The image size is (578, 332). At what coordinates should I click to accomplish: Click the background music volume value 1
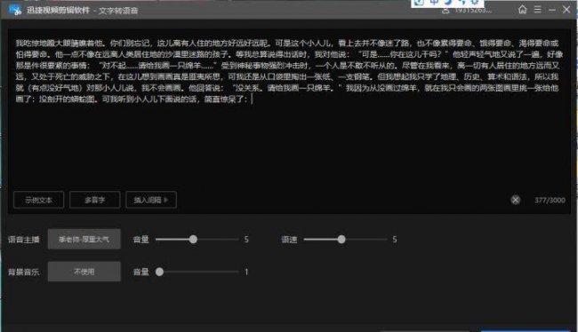coord(246,272)
